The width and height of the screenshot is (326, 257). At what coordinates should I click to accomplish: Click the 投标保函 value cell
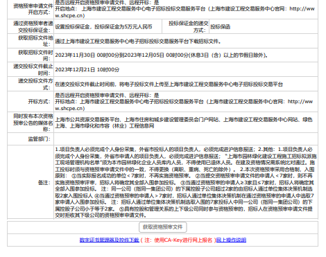coord(264,26)
